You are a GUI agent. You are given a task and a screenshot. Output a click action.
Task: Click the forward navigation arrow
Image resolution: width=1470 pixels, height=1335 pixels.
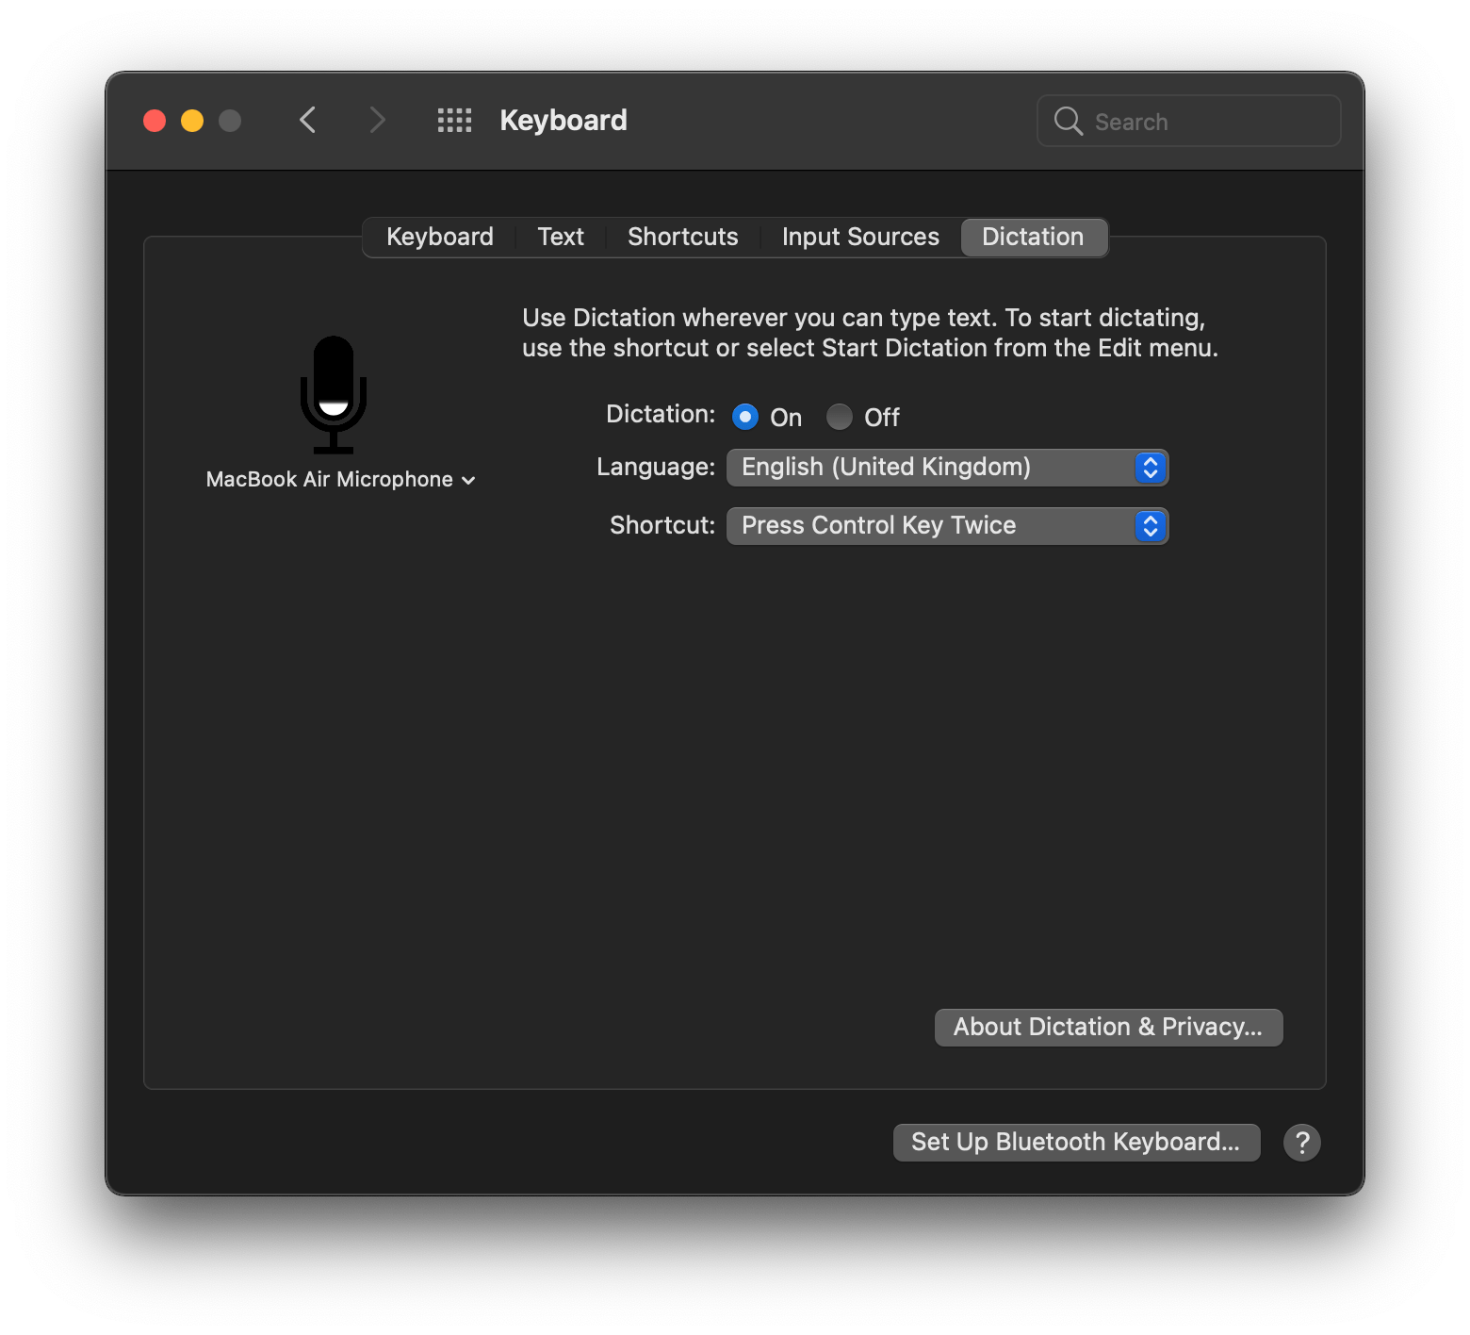377,120
